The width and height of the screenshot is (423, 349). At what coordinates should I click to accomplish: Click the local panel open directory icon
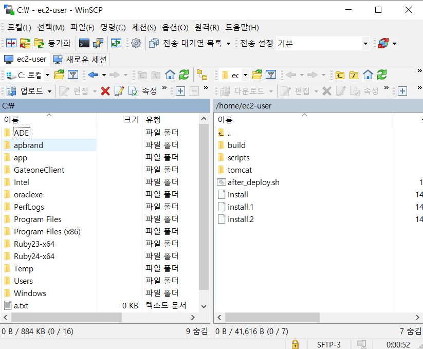[x=59, y=75]
